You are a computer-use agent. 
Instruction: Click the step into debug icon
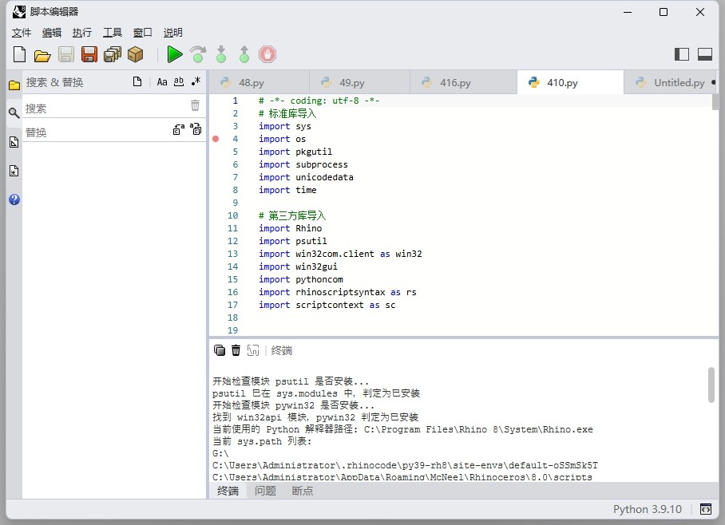(221, 54)
